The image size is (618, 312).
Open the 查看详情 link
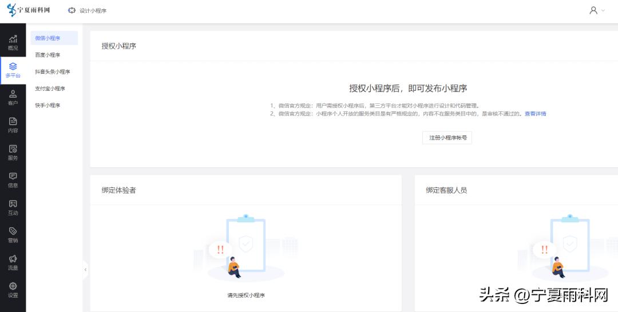click(535, 114)
